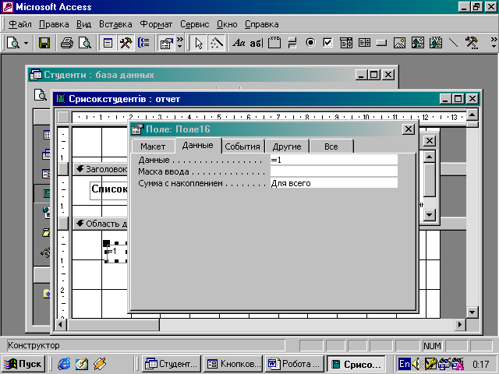Click the Заголовок section bar in report
Viewport: 499px width, 374px height.
click(101, 169)
